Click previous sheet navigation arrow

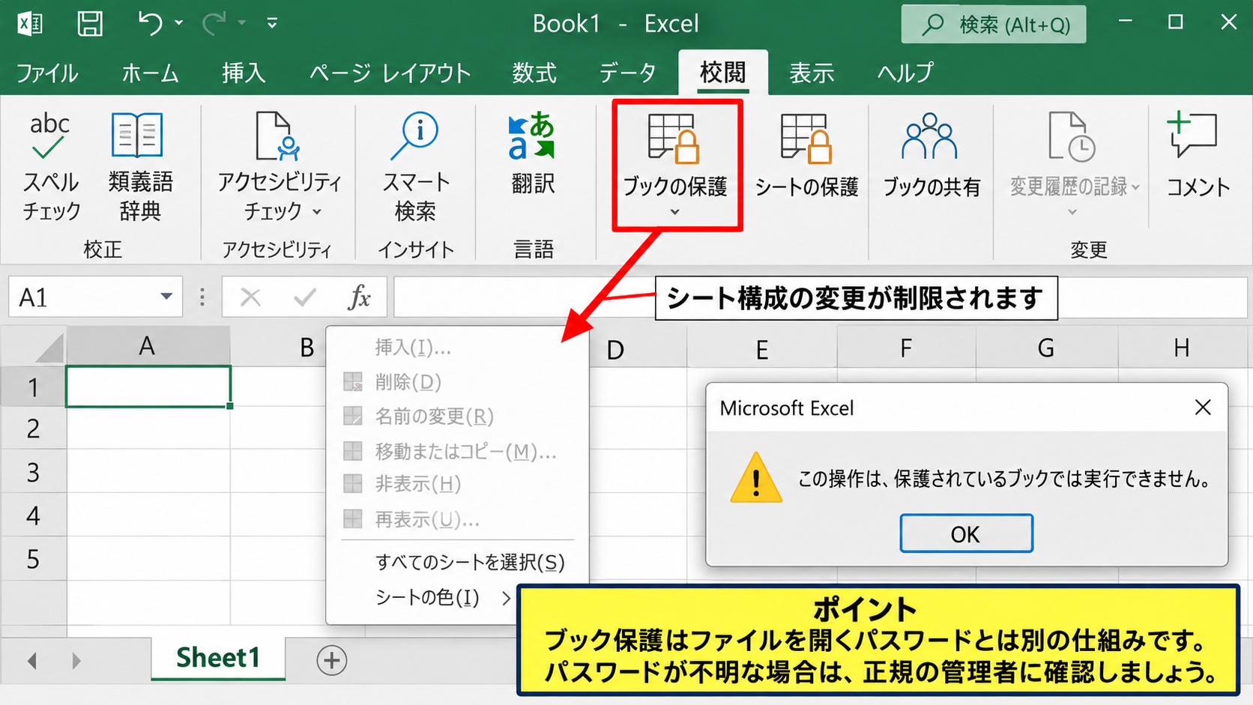32,660
